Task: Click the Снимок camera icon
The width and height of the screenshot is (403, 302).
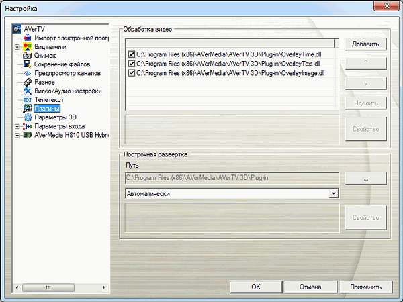Action: pyautogui.click(x=28, y=56)
